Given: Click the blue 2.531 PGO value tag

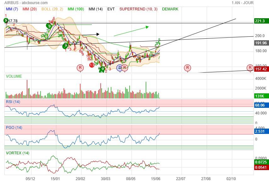Looking at the screenshot, I should tap(261, 131).
